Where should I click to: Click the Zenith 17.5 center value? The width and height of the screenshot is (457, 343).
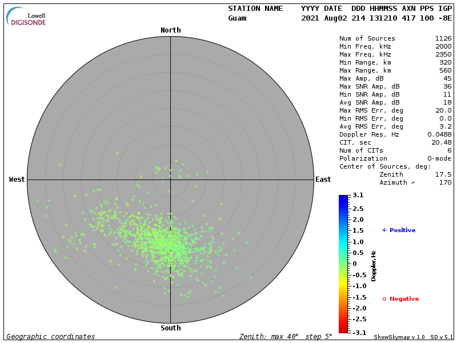[443, 174]
